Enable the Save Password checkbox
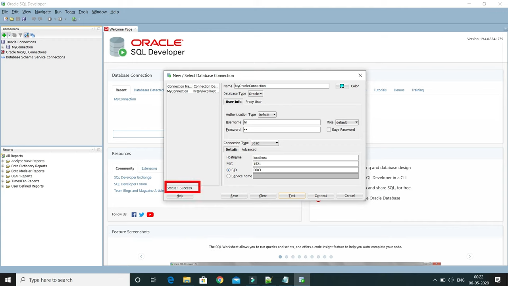 [329, 130]
